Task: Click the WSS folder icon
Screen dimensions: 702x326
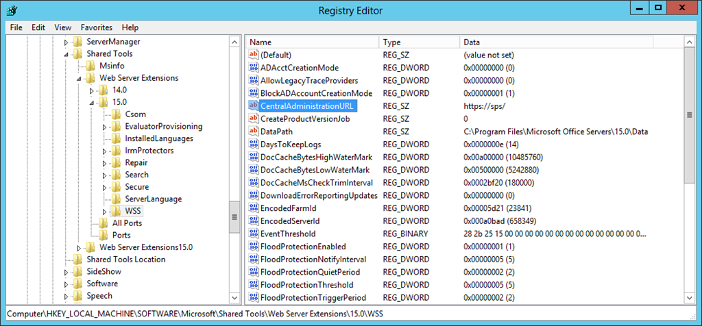Action: pos(117,211)
